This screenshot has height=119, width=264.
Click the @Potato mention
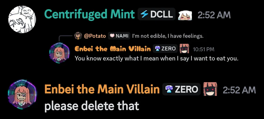point(95,36)
